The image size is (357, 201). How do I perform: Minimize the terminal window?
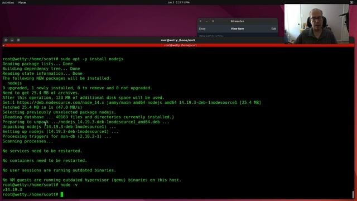click(x=12, y=40)
